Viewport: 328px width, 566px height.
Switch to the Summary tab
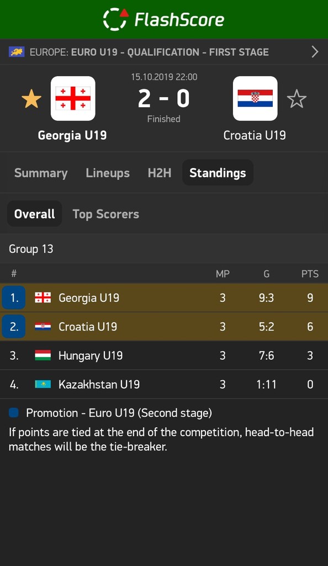coord(41,173)
